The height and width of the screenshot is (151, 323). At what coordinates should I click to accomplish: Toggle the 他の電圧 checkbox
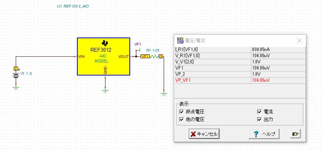point(182,120)
